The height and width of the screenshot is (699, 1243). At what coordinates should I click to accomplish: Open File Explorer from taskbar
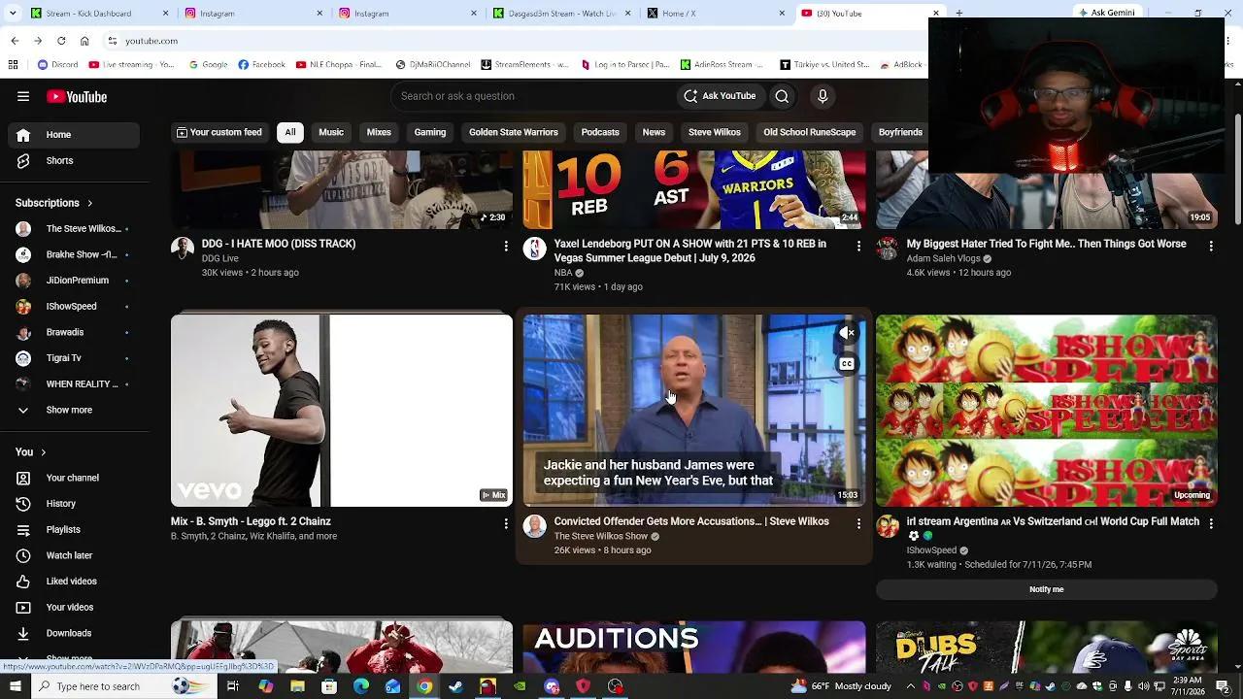click(x=297, y=686)
